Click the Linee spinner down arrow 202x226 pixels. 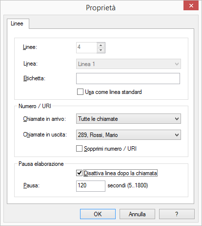click(x=101, y=50)
